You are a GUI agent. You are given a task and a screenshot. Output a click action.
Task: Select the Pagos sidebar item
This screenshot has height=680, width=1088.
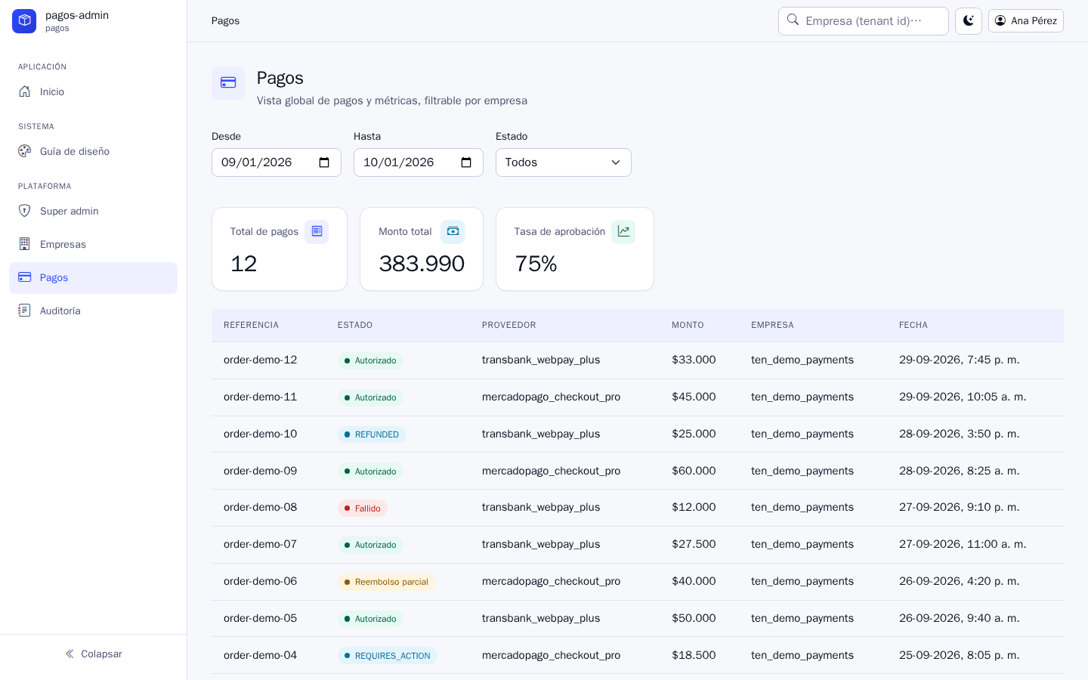93,277
